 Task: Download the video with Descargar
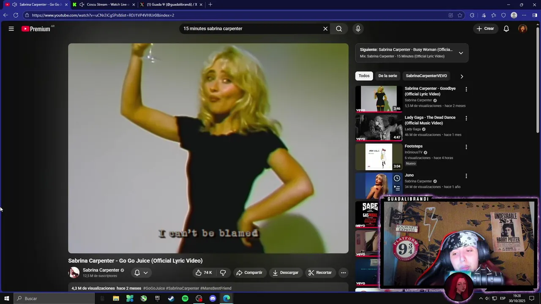285,273
